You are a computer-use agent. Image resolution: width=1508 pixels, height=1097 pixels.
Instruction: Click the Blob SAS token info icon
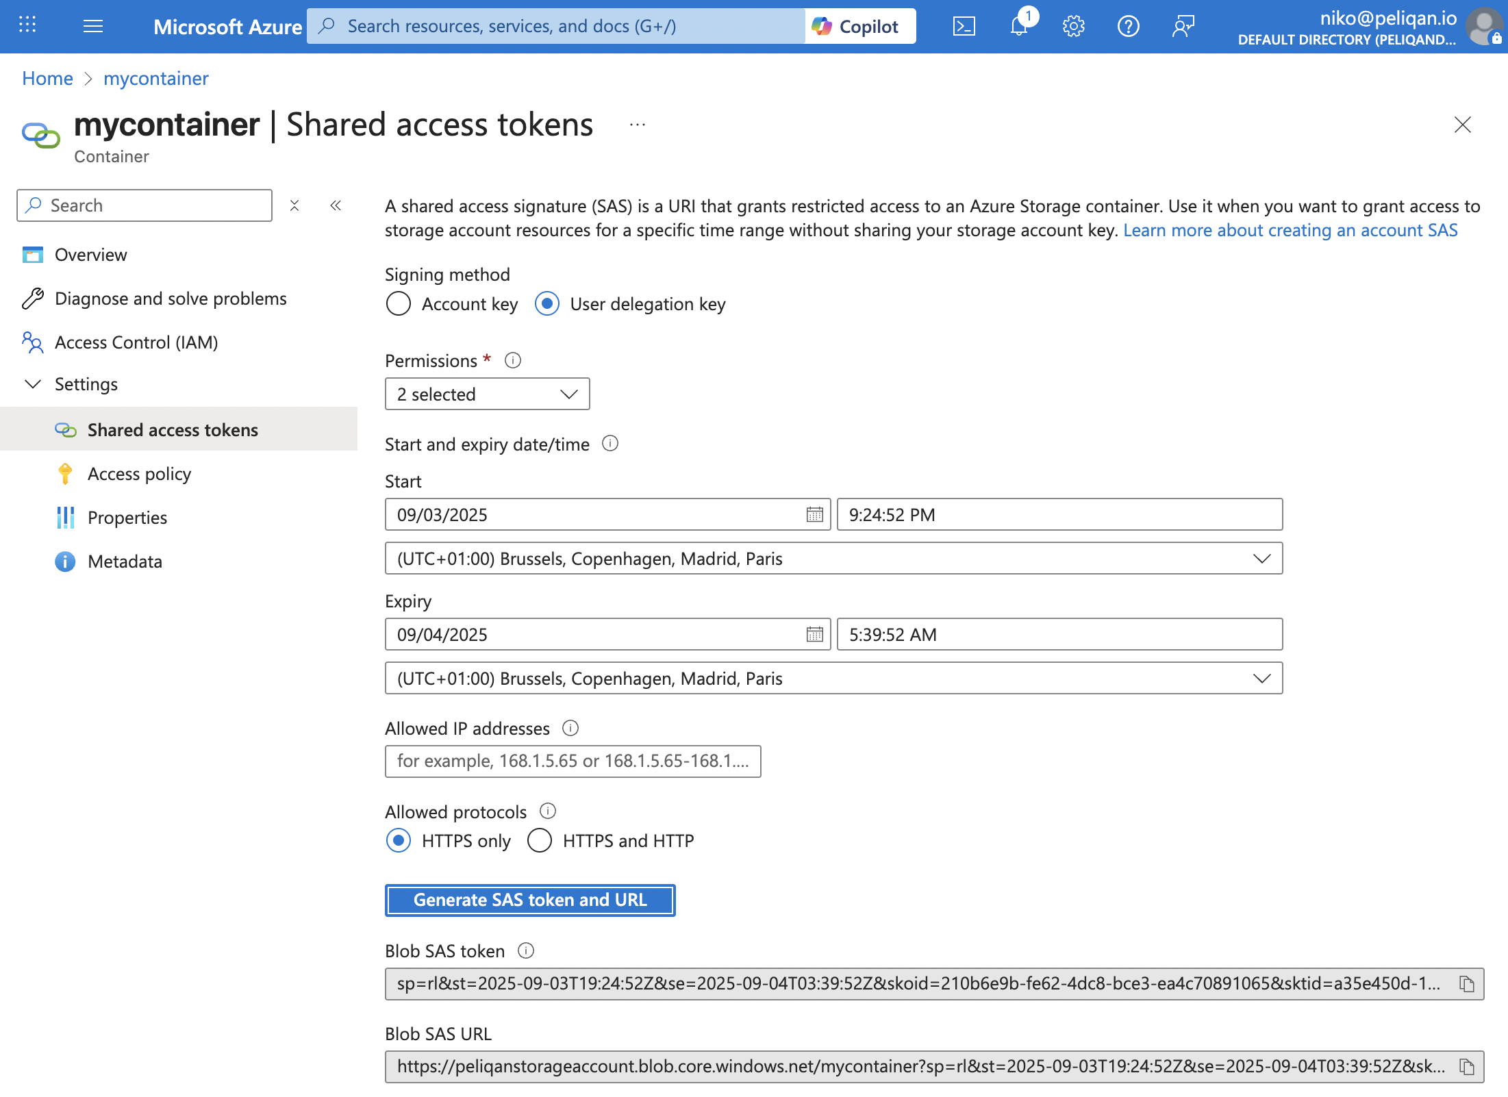click(x=526, y=950)
